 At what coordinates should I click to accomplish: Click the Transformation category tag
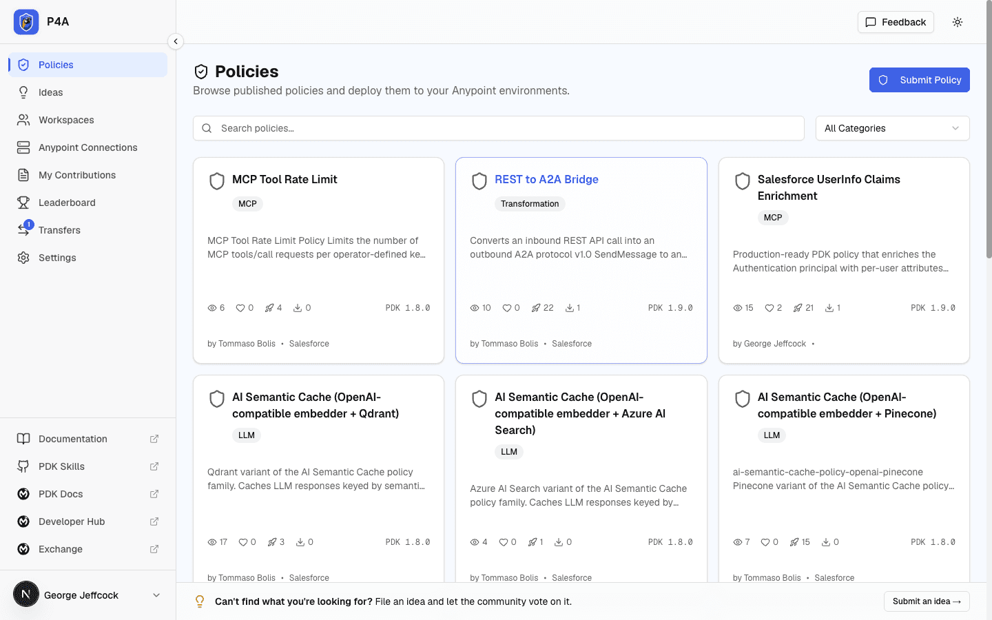(x=530, y=204)
